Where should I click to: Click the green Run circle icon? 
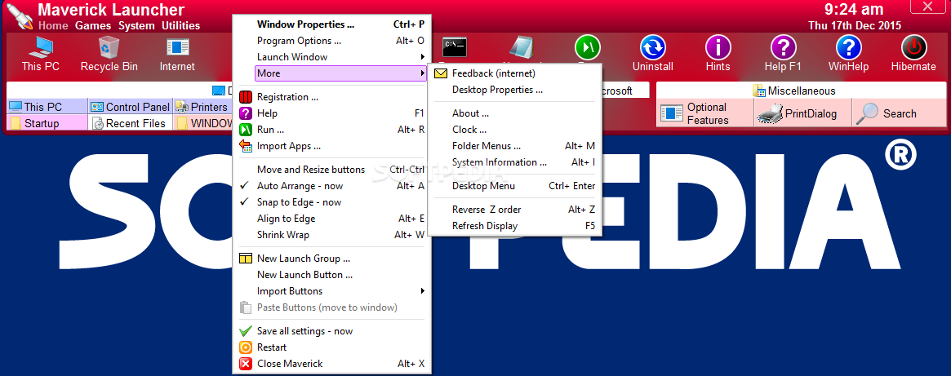587,47
